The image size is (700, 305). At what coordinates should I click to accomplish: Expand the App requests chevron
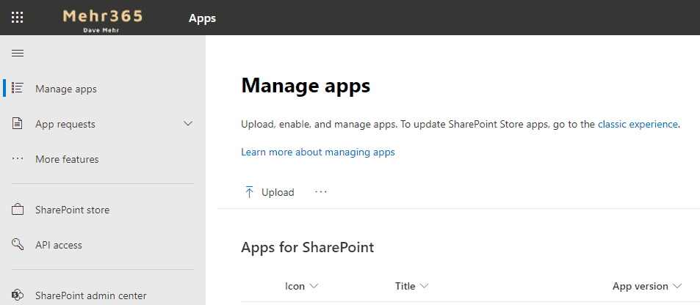tap(188, 124)
